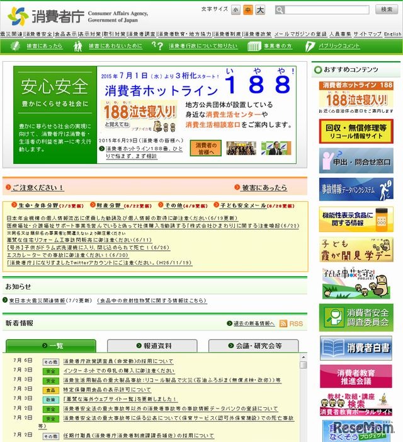Viewport: 403px width, 442px height.
Task: Select the 一覧 tab
Action: coord(51,346)
